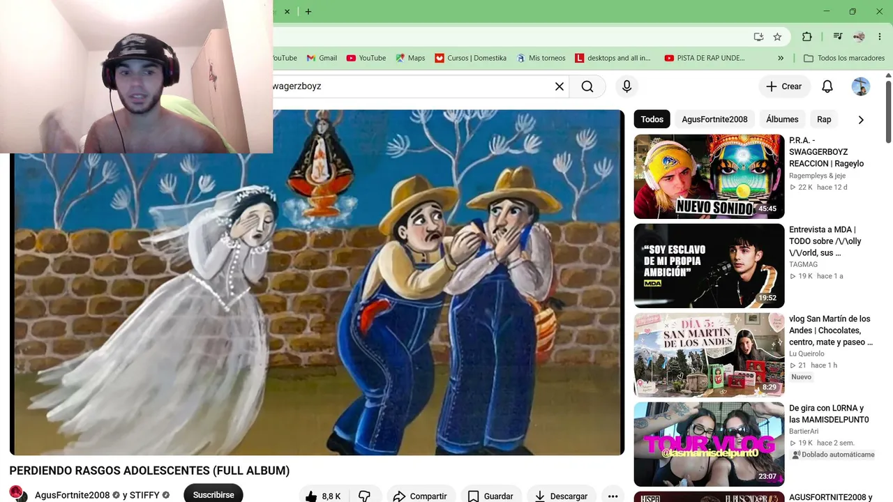Click the install app icon in address bar

coord(758,37)
